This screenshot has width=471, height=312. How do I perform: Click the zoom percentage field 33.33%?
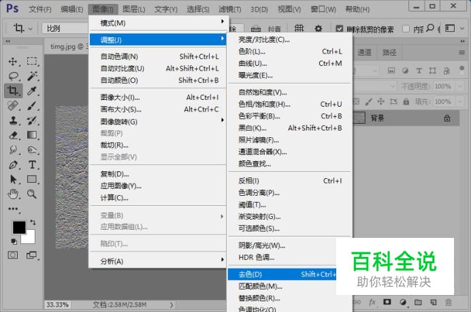pos(57,305)
